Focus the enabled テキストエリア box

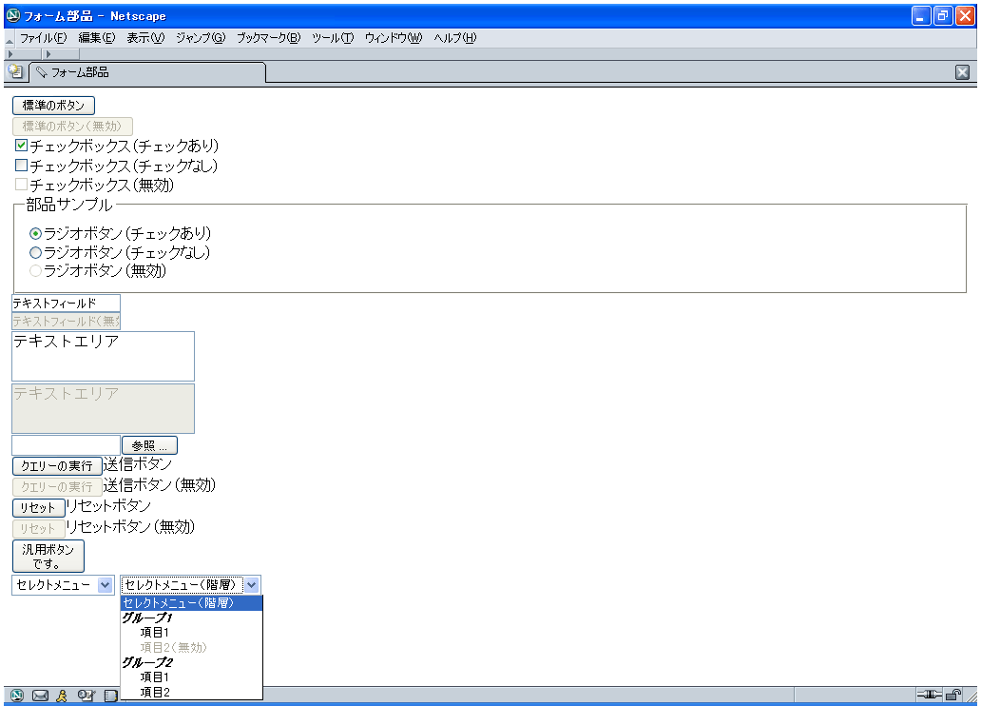click(104, 357)
